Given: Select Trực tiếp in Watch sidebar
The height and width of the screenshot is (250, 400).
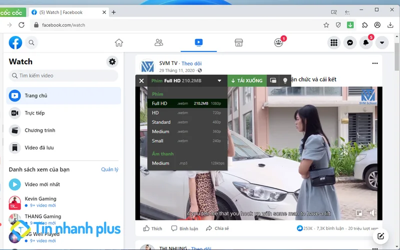Looking at the screenshot, I should (63, 113).
